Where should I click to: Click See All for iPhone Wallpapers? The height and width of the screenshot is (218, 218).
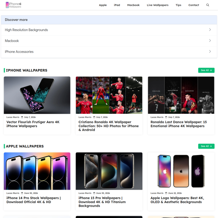206,70
